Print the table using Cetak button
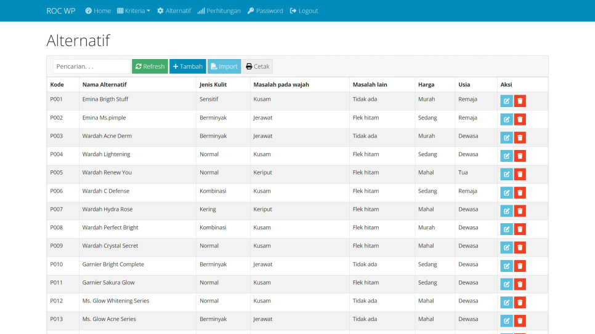The image size is (595, 334). click(257, 66)
